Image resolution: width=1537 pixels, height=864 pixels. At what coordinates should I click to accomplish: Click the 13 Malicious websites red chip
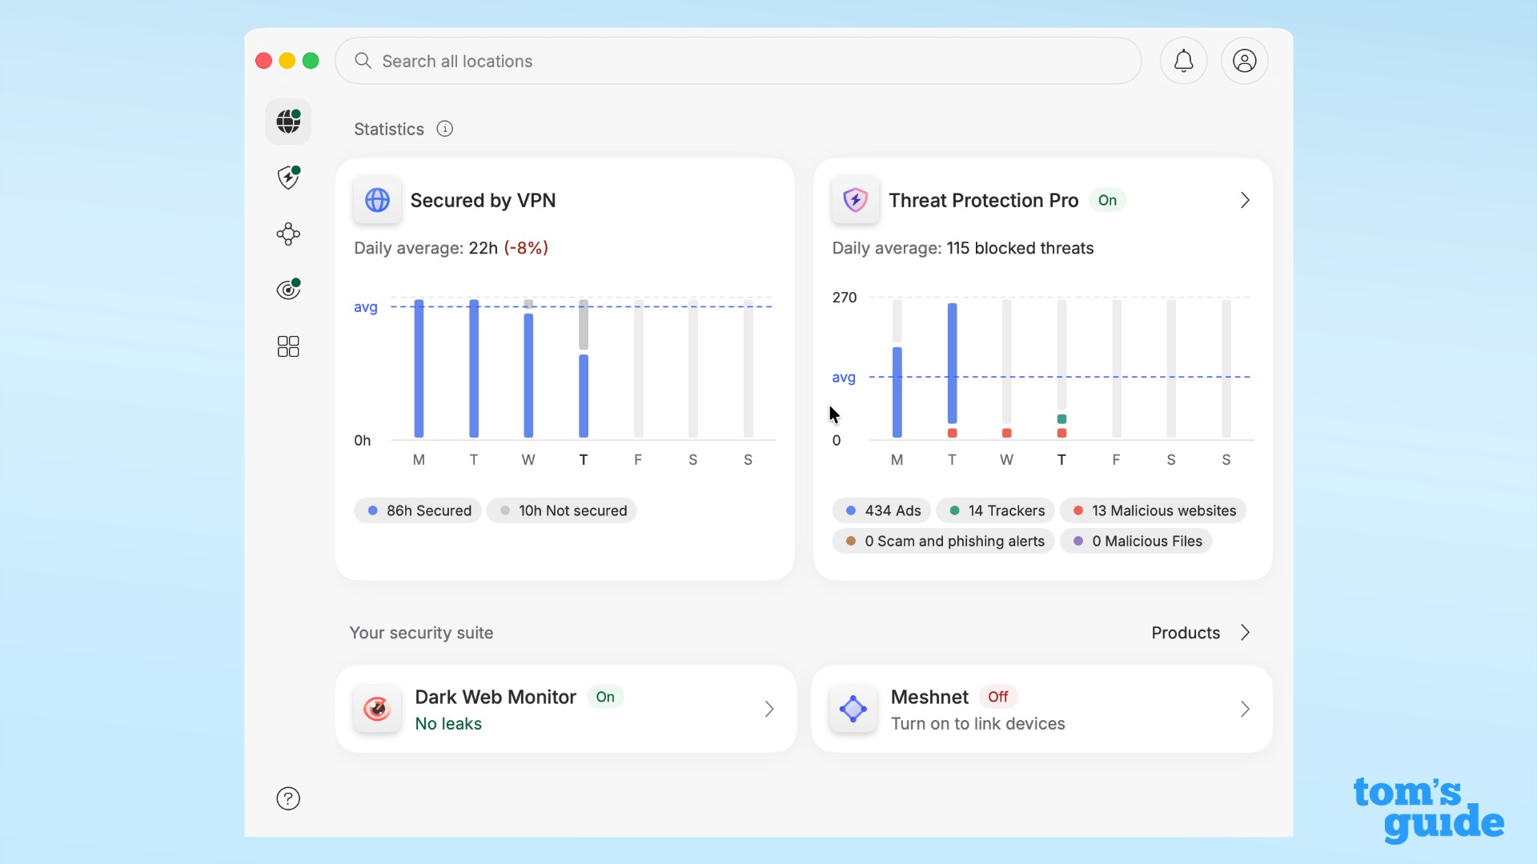pos(1154,510)
